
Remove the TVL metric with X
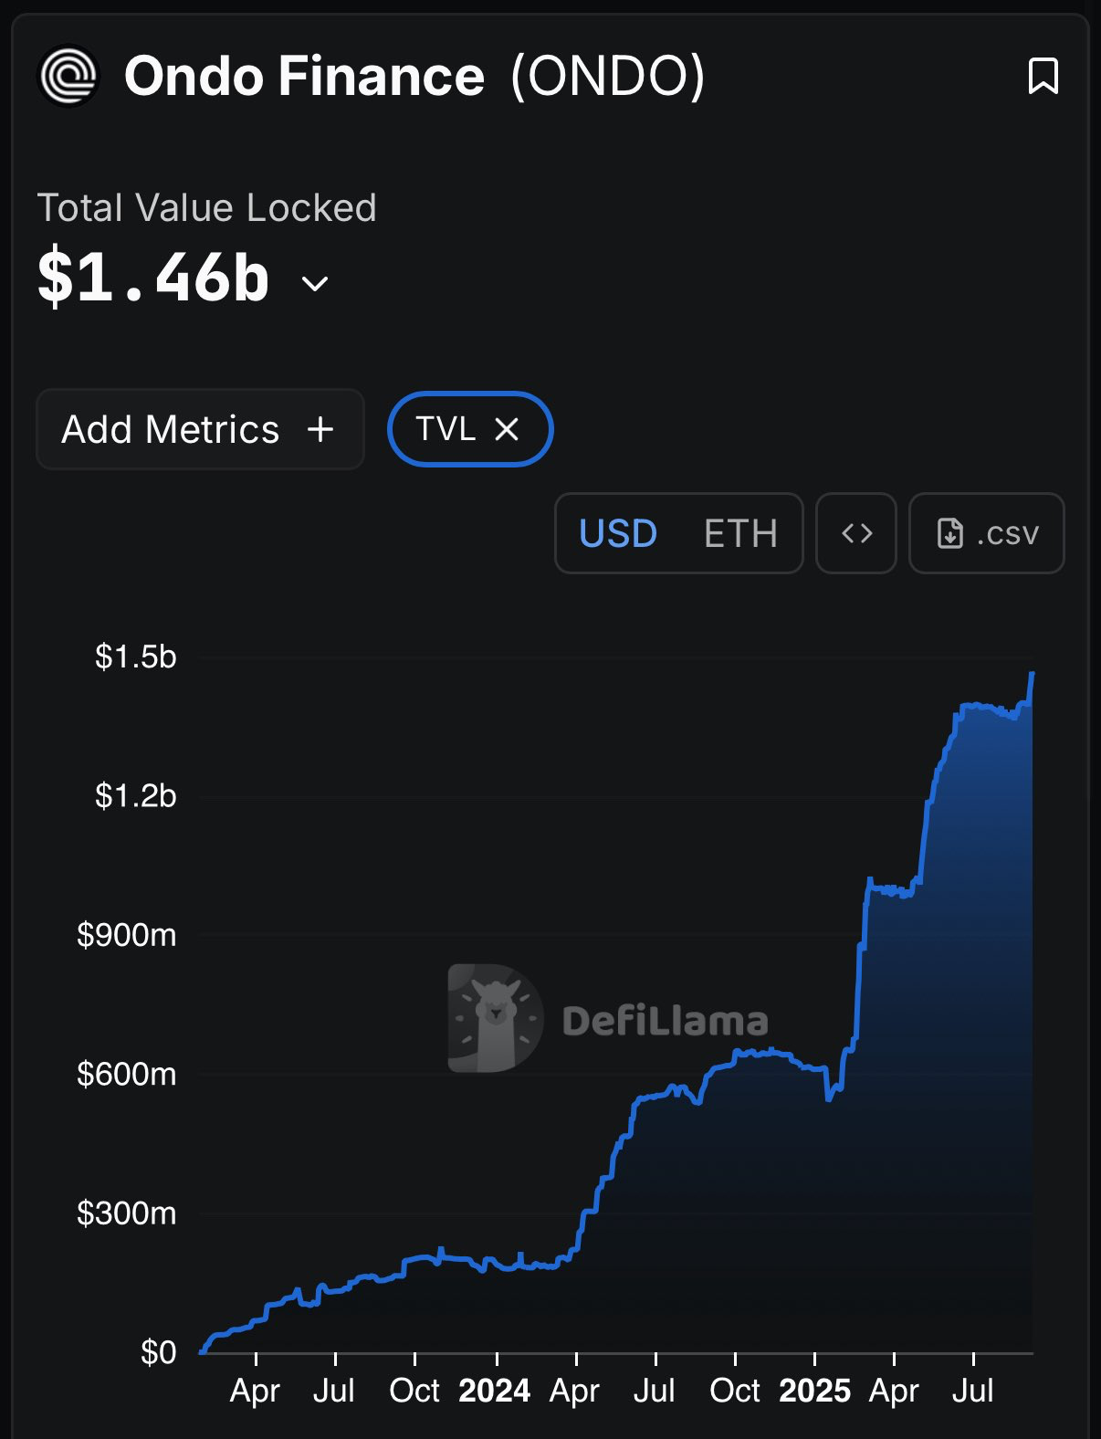(x=507, y=429)
